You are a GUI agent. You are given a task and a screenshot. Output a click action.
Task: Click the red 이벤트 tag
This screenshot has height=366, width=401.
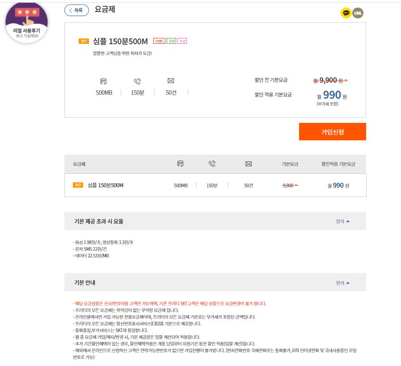tap(159, 41)
